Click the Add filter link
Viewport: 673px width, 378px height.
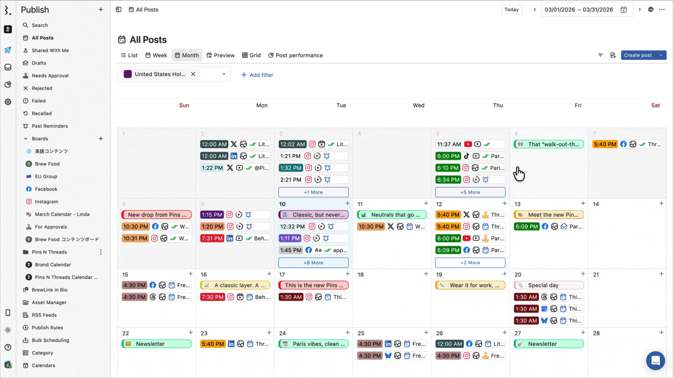pyautogui.click(x=257, y=75)
